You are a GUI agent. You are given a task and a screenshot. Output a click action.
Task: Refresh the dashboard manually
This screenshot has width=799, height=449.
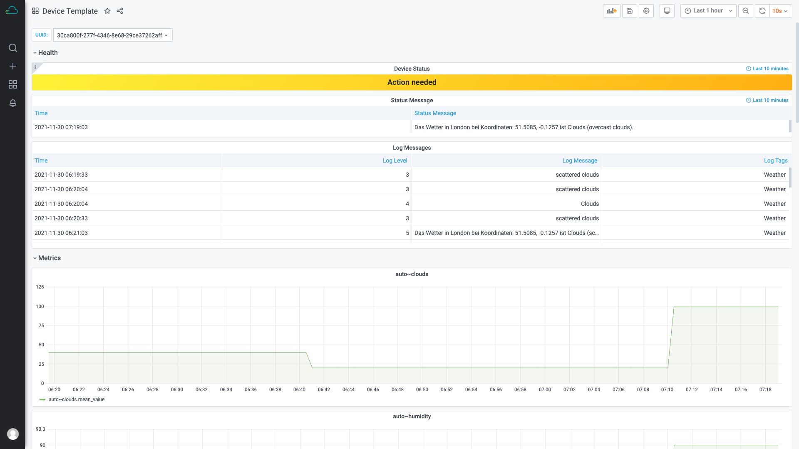(x=762, y=11)
